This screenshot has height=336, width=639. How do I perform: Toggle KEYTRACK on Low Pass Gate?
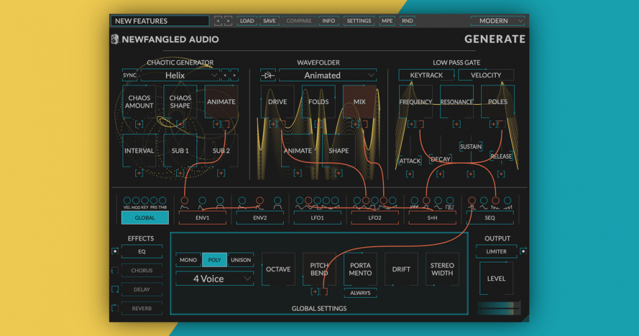click(x=426, y=75)
